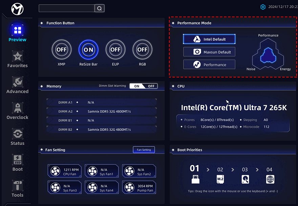Screen dimensions: 298x206
Task: Click the Sys Fan4 tile
Action: point(102,187)
